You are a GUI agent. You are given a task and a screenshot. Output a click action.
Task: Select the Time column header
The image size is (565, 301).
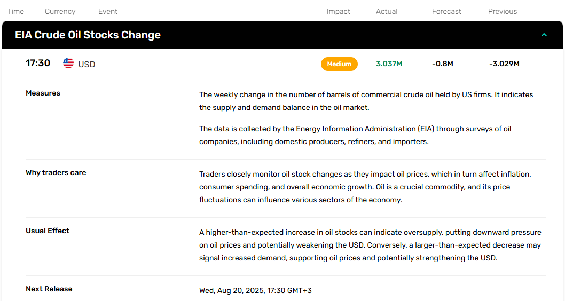(16, 12)
